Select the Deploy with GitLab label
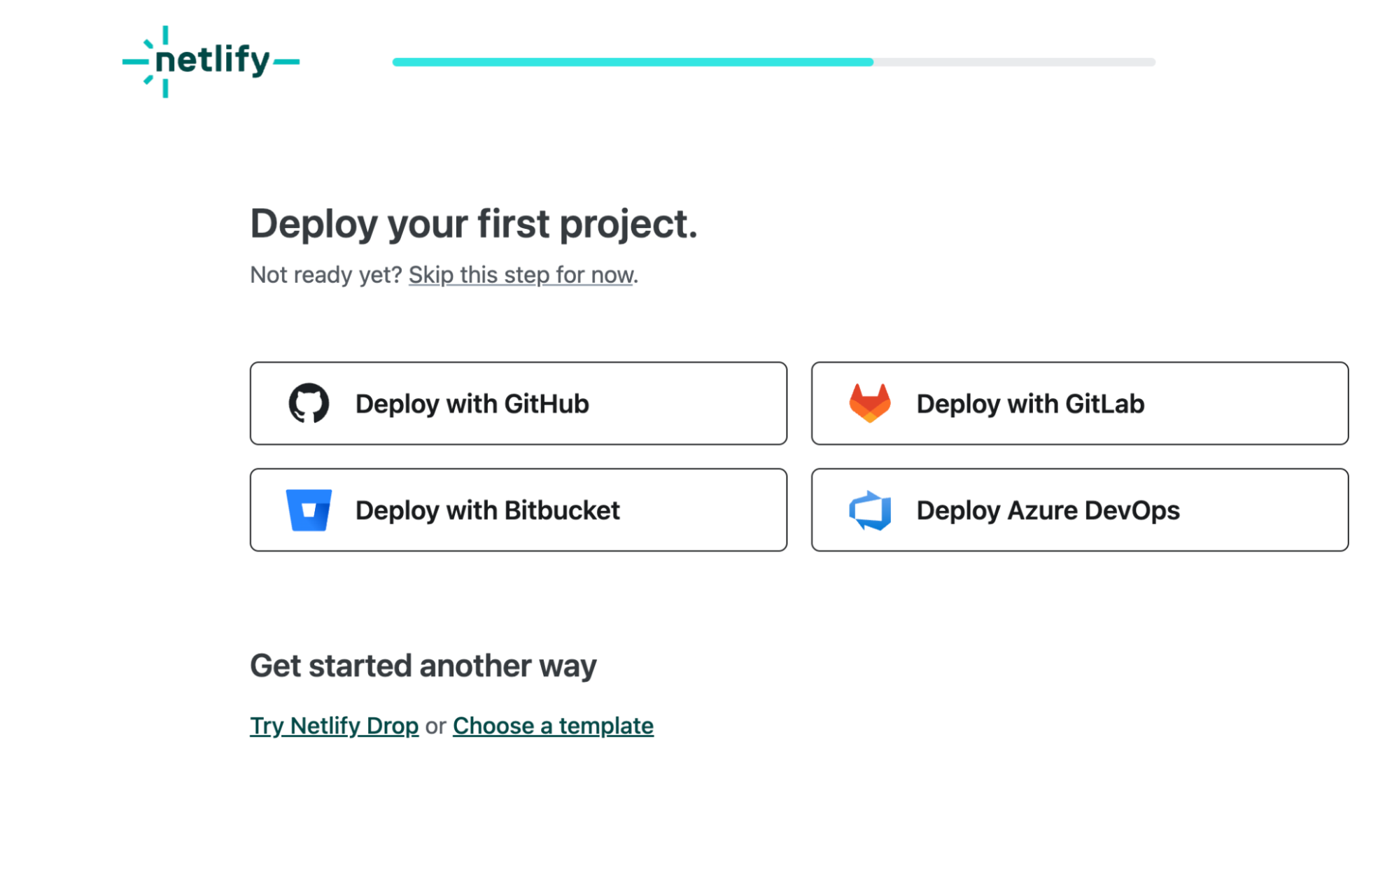Viewport: 1399px width, 884px height. [x=1030, y=404]
